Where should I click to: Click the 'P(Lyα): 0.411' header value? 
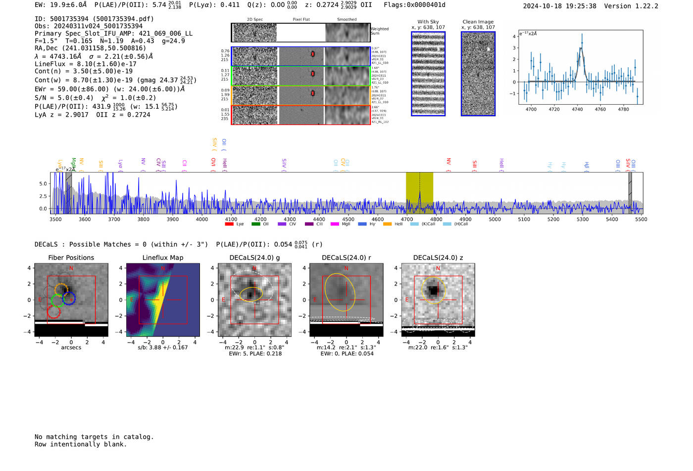(214, 5)
